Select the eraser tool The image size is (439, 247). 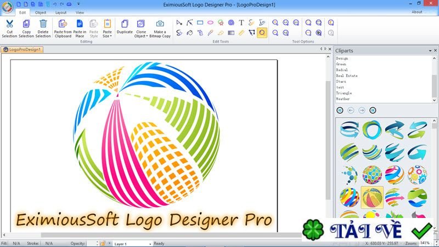[x=221, y=33]
